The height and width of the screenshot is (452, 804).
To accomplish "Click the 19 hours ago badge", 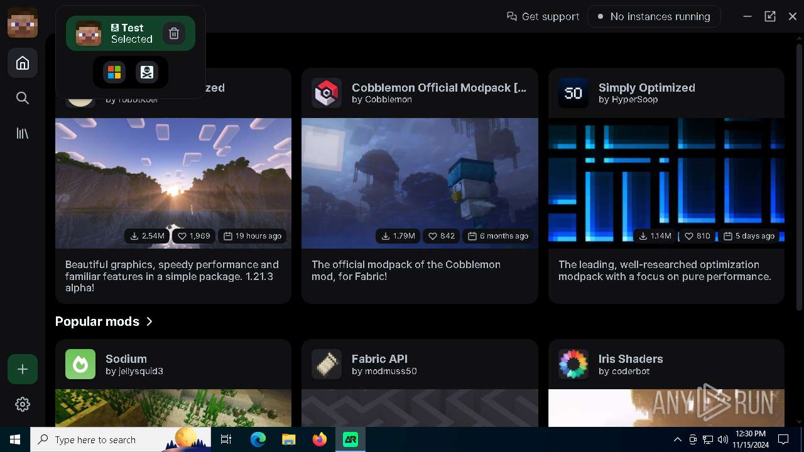I will pyautogui.click(x=253, y=236).
